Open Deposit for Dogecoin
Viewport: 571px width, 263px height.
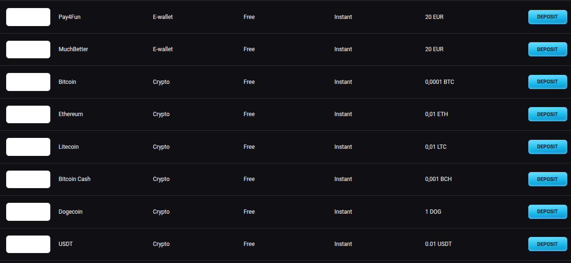tap(547, 212)
